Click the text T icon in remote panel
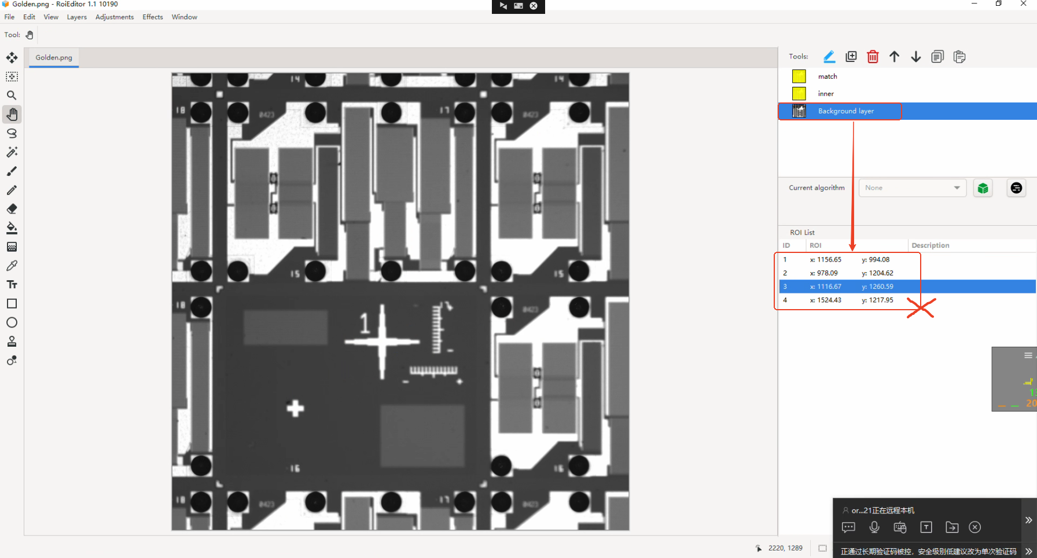The width and height of the screenshot is (1037, 558). (x=926, y=527)
